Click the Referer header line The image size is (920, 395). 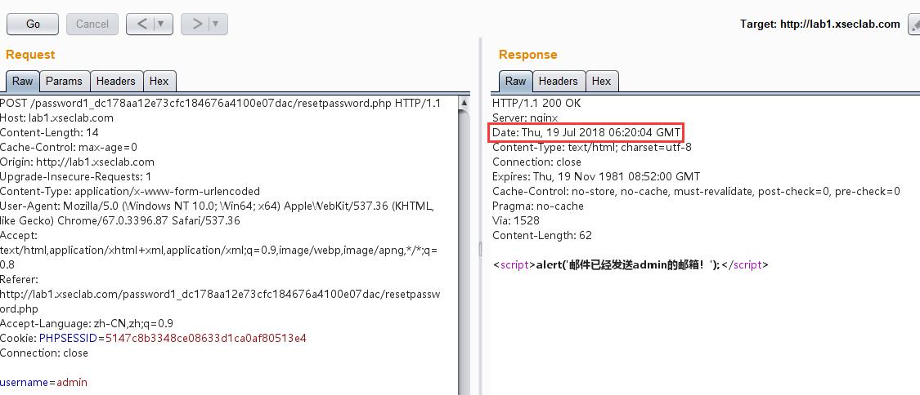tap(219, 294)
